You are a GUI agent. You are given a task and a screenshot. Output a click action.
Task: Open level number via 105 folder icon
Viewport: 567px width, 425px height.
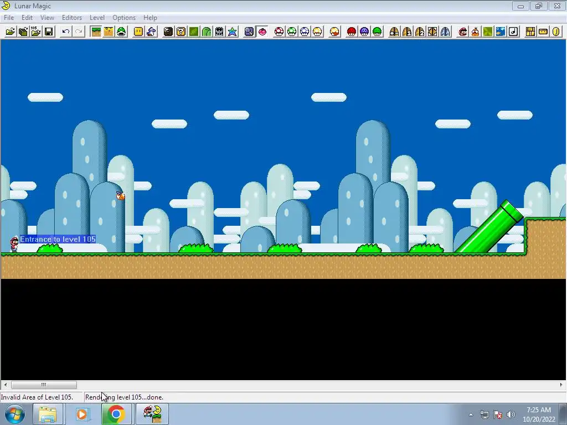36,32
